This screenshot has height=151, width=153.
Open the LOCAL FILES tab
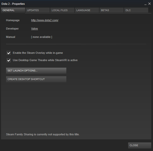(x=62, y=10)
